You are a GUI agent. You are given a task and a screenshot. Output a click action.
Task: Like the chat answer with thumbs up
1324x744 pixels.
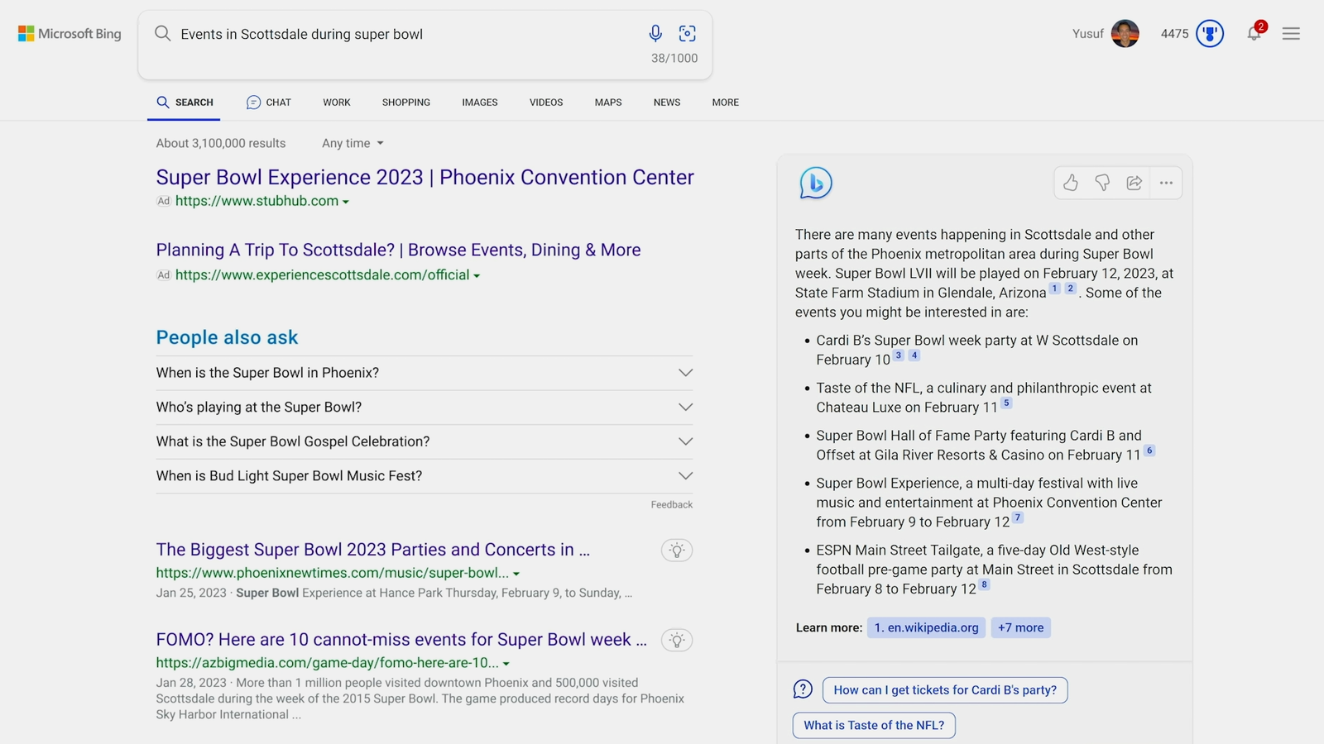click(x=1071, y=183)
